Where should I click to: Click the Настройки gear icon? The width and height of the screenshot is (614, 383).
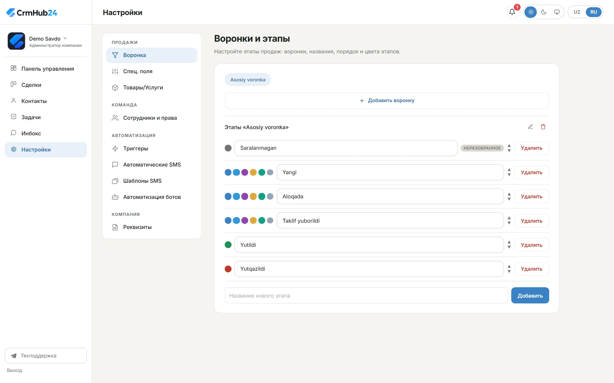click(13, 149)
